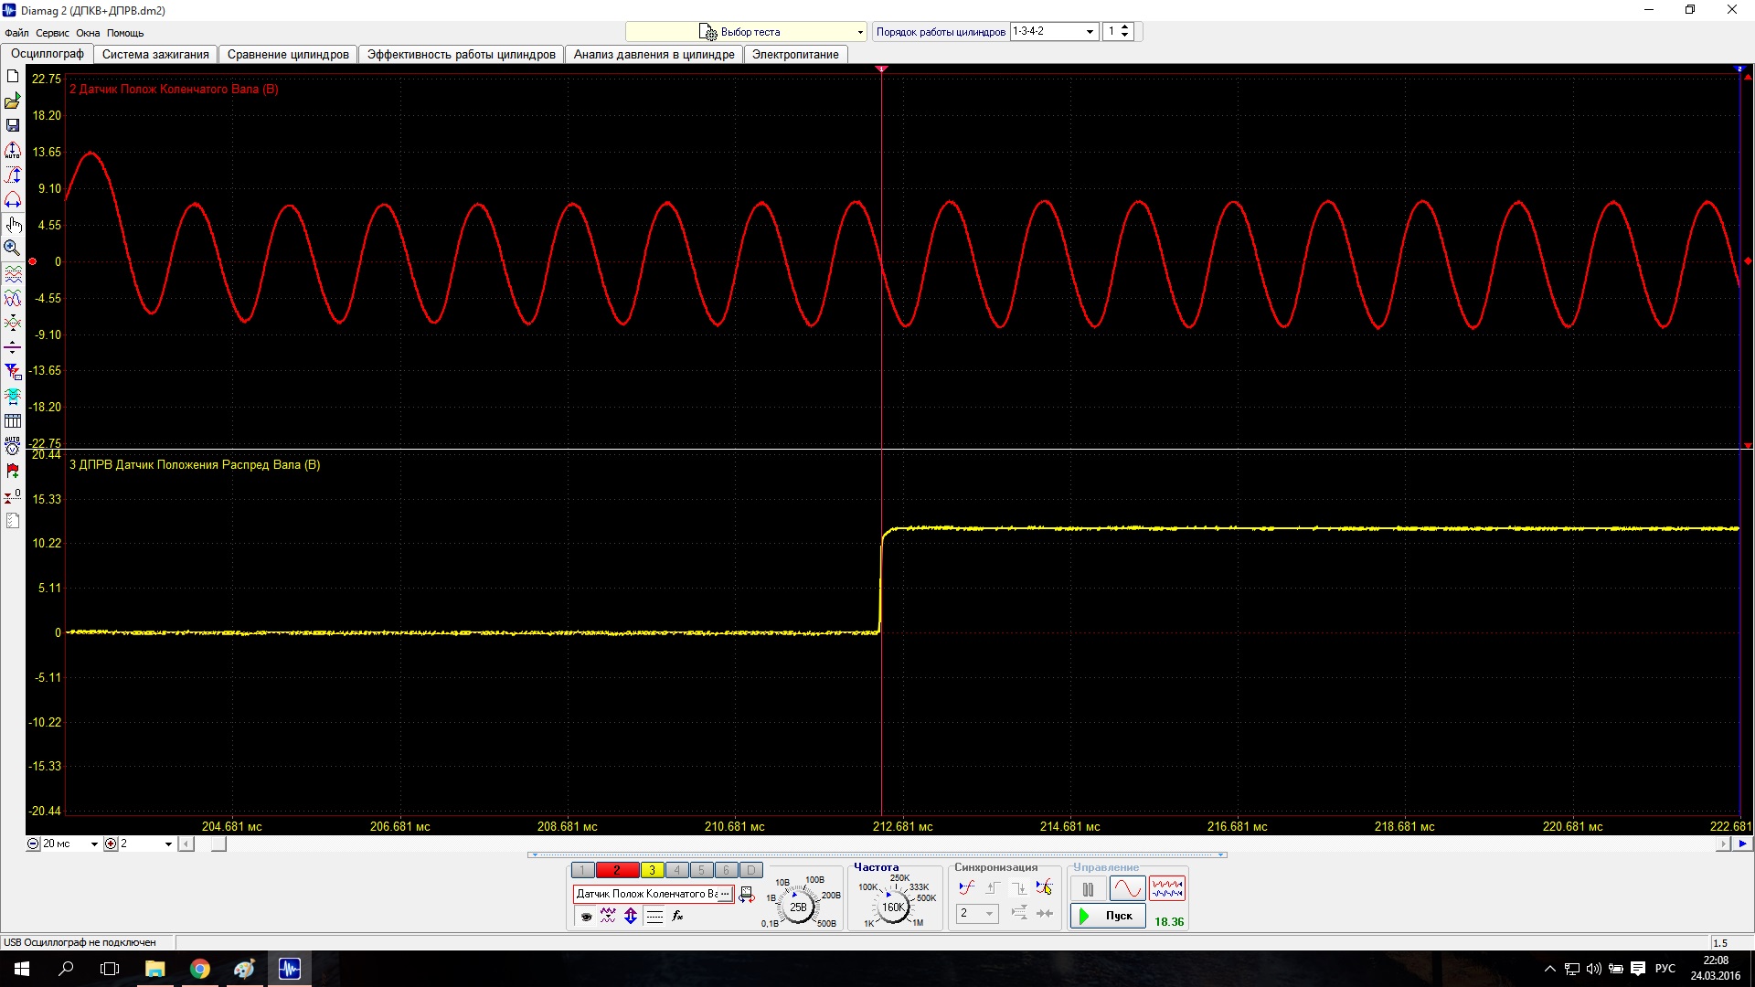Viewport: 1755px width, 987px height.
Task: Click the horizontal timeline scrollbar thumb
Action: click(x=218, y=844)
